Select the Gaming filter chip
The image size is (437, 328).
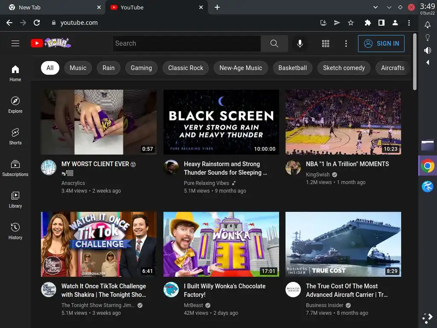pos(141,68)
